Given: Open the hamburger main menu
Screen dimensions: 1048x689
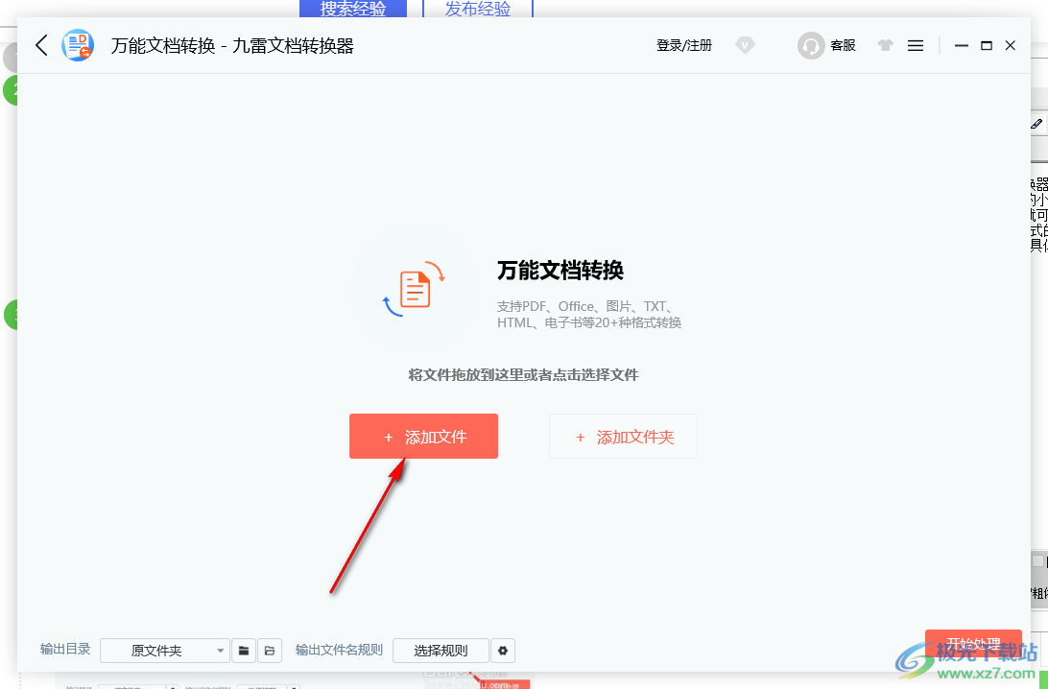Looking at the screenshot, I should tap(916, 45).
